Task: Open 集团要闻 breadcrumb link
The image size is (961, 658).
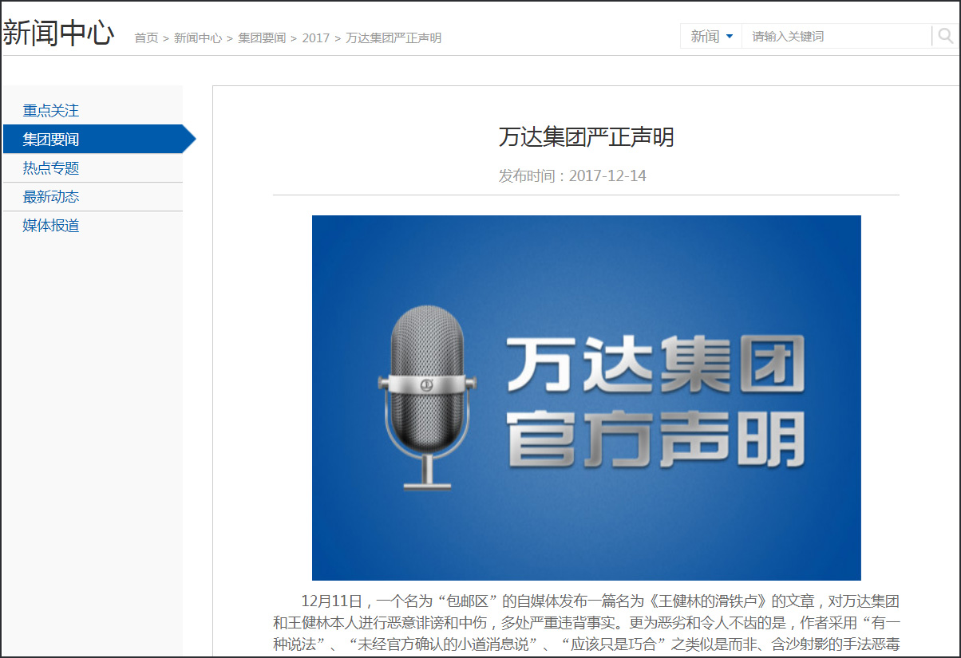Action: [x=262, y=37]
